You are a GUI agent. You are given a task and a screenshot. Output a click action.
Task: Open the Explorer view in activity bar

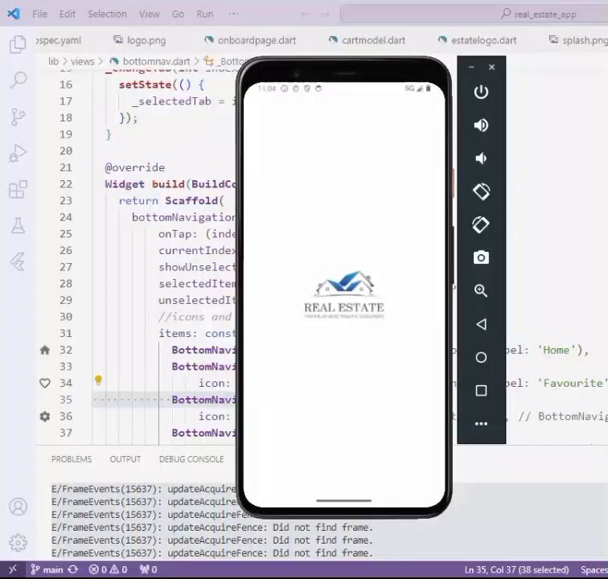coord(18,44)
